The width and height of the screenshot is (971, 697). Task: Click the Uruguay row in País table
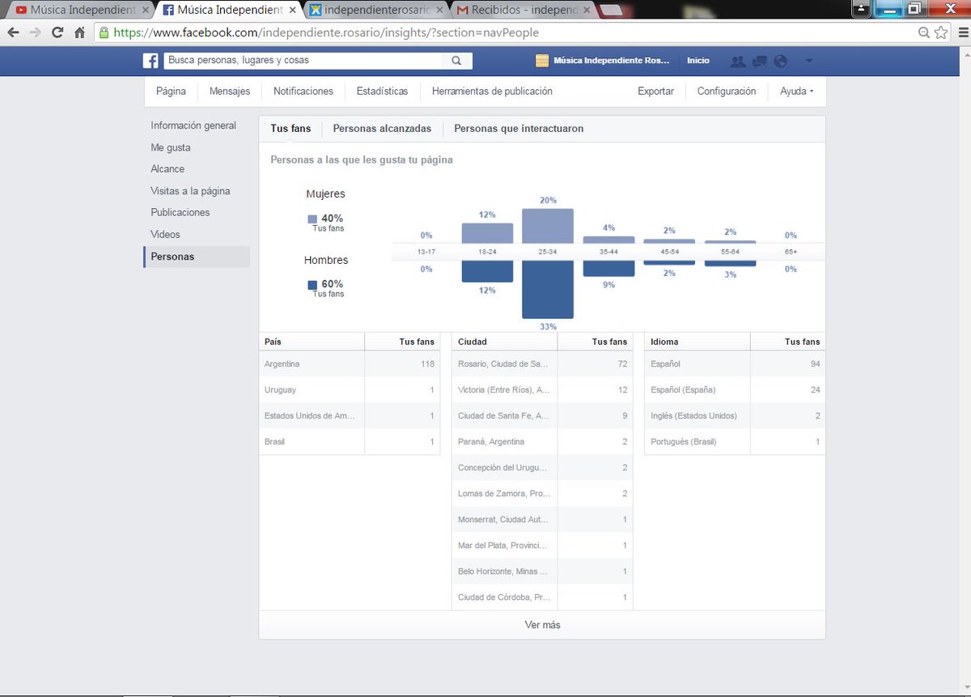tap(350, 390)
